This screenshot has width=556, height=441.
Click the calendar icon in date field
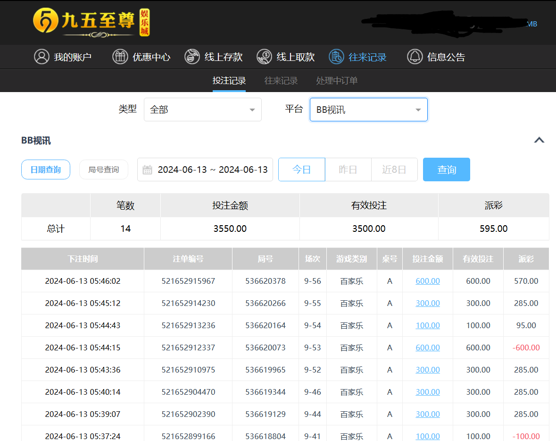click(x=147, y=170)
